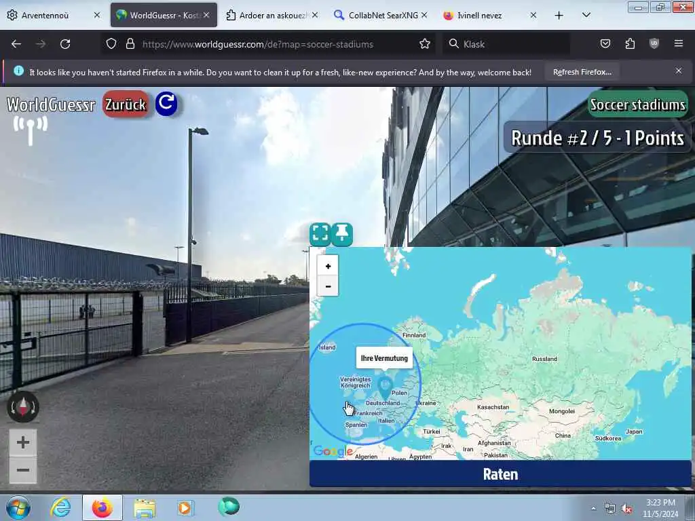The width and height of the screenshot is (695, 521).
Task: List all tabs with the chevron
Action: pyautogui.click(x=586, y=15)
